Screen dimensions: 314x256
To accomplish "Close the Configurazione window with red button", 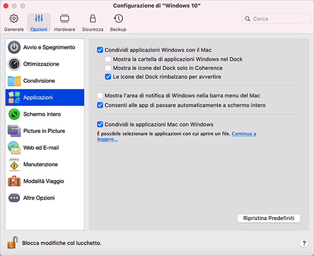I will click(6, 6).
